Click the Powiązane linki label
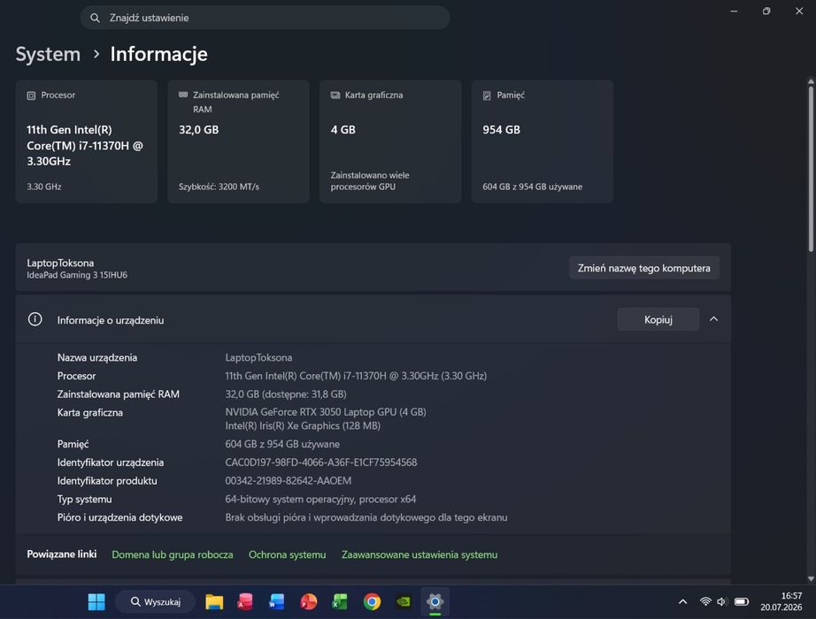The image size is (816, 619). click(x=61, y=554)
